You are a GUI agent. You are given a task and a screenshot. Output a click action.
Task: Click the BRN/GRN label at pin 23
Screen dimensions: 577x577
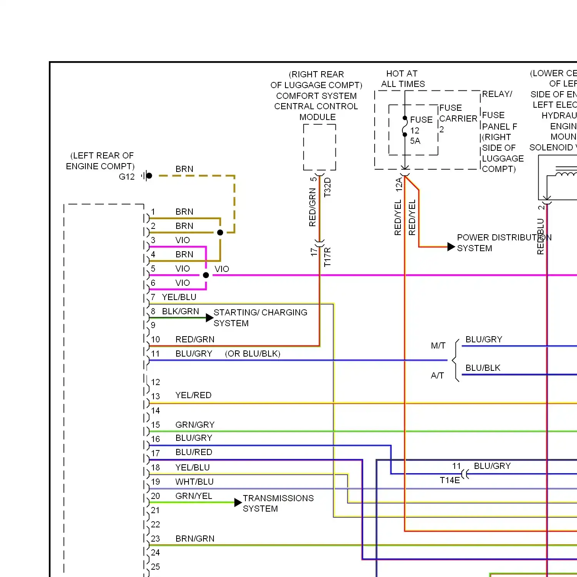pos(195,539)
